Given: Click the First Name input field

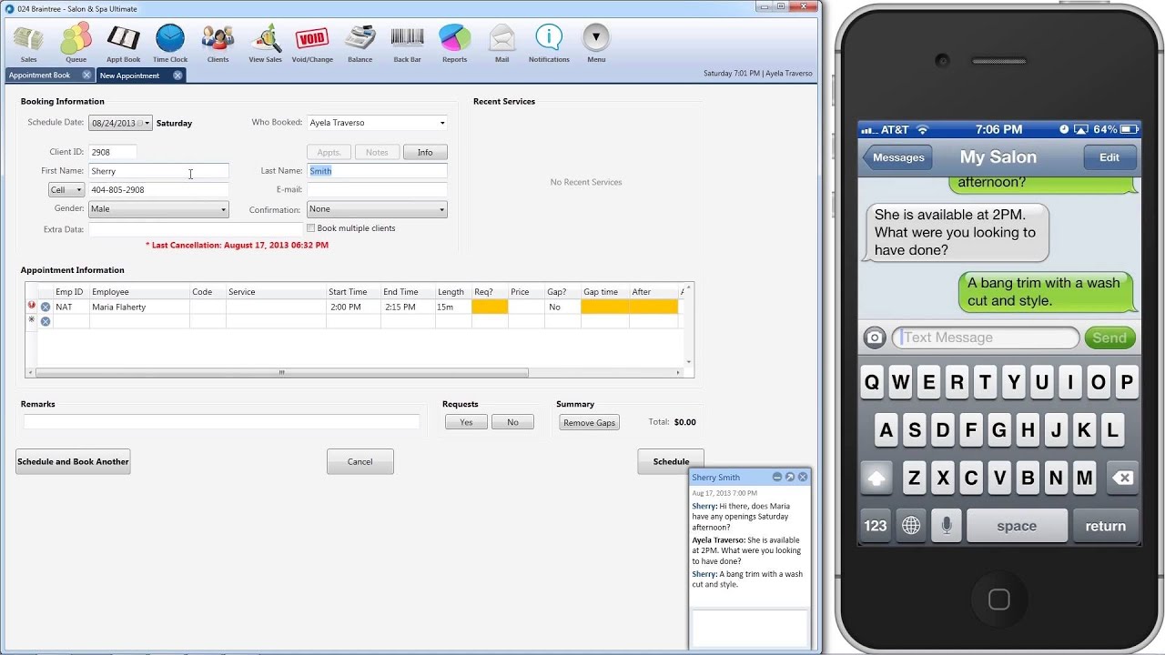Looking at the screenshot, I should pos(158,171).
